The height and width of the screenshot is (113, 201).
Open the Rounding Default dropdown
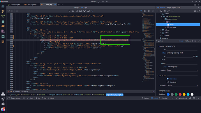(182, 85)
